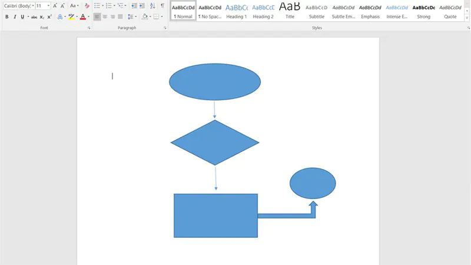
Task: Open borders dropdown arrow
Action: point(162,17)
